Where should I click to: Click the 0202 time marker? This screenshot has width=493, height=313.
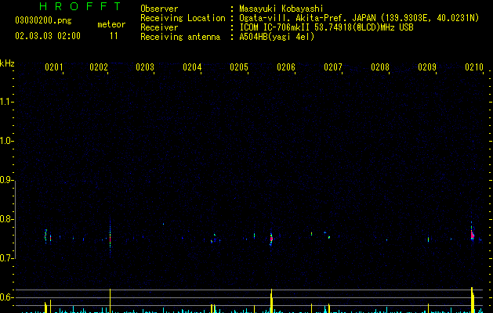click(x=99, y=67)
